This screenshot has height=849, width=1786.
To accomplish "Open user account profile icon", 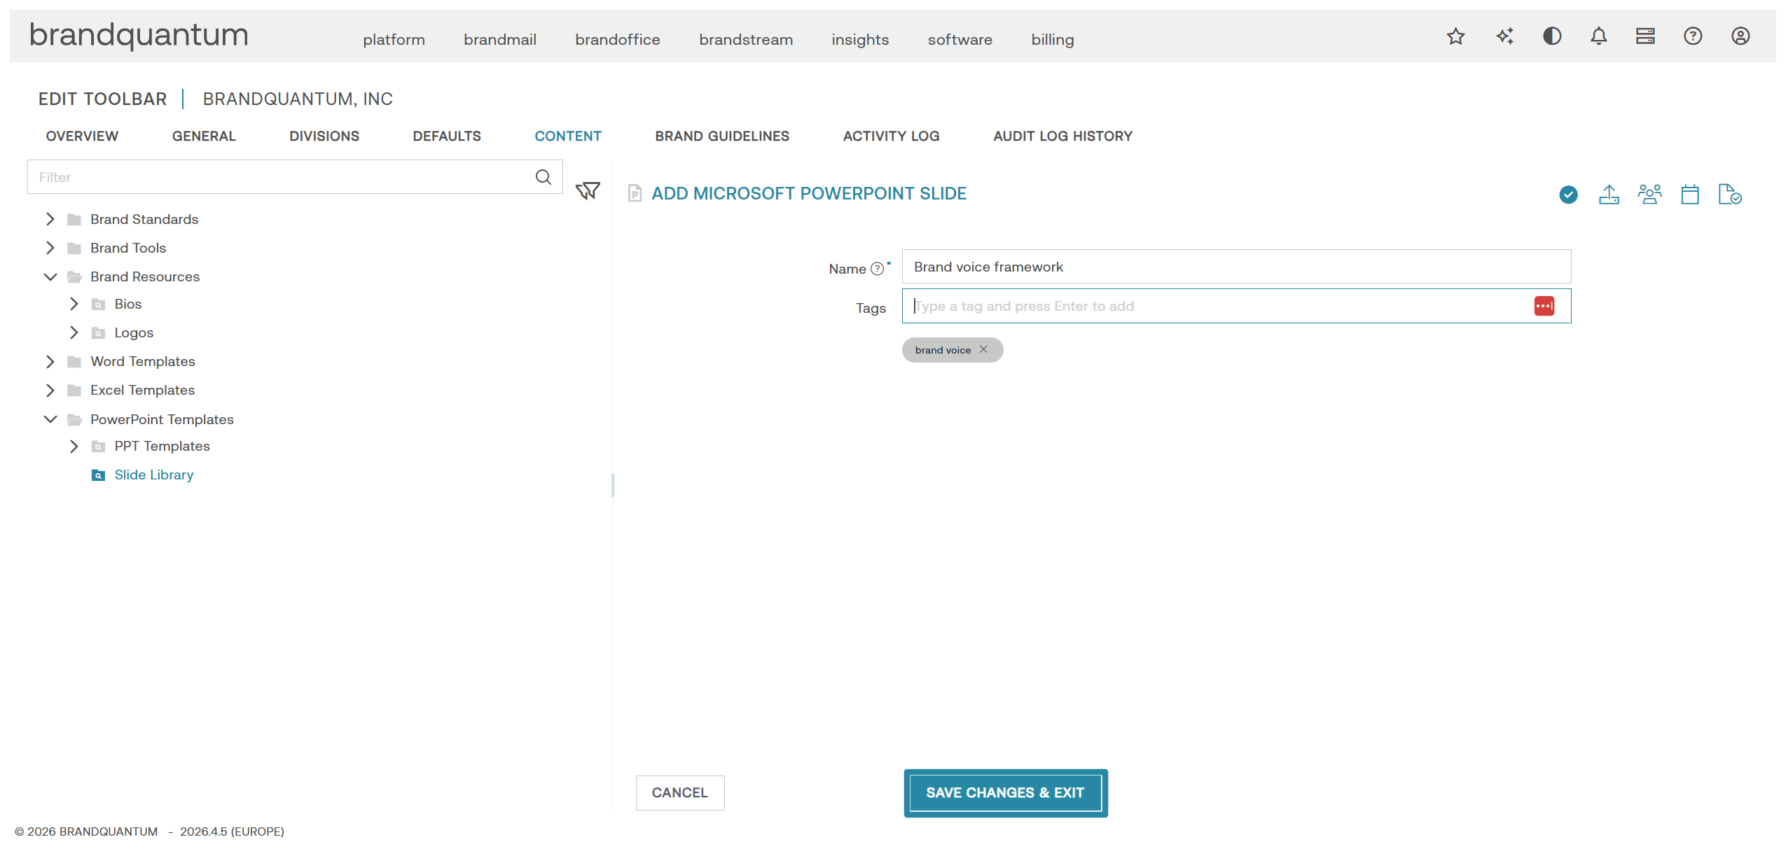I will [x=1740, y=36].
